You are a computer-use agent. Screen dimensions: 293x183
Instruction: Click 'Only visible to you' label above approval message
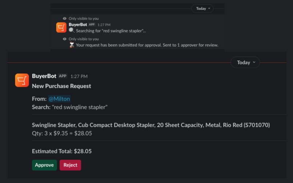[84, 39]
